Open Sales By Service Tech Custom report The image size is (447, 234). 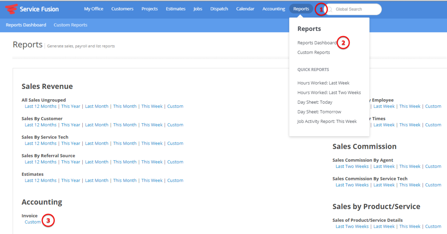tap(175, 144)
